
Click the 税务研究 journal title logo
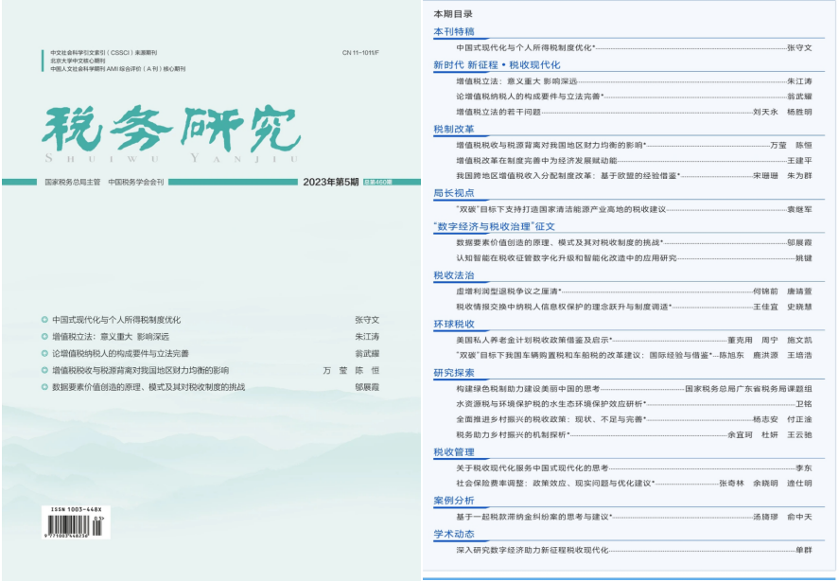163,128
